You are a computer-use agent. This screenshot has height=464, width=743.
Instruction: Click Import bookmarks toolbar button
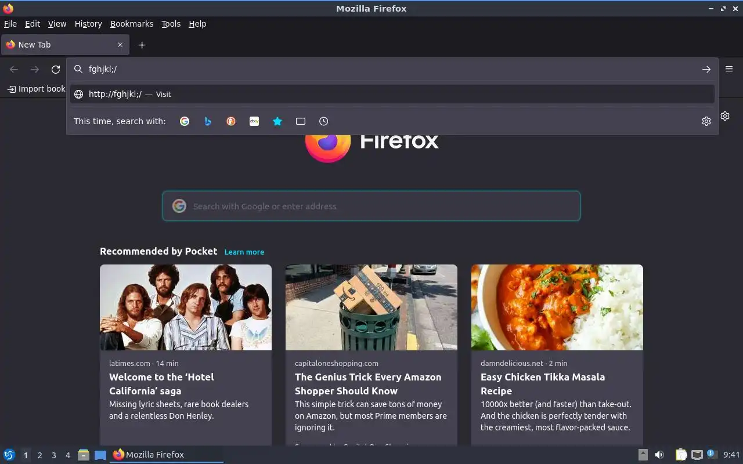point(36,89)
